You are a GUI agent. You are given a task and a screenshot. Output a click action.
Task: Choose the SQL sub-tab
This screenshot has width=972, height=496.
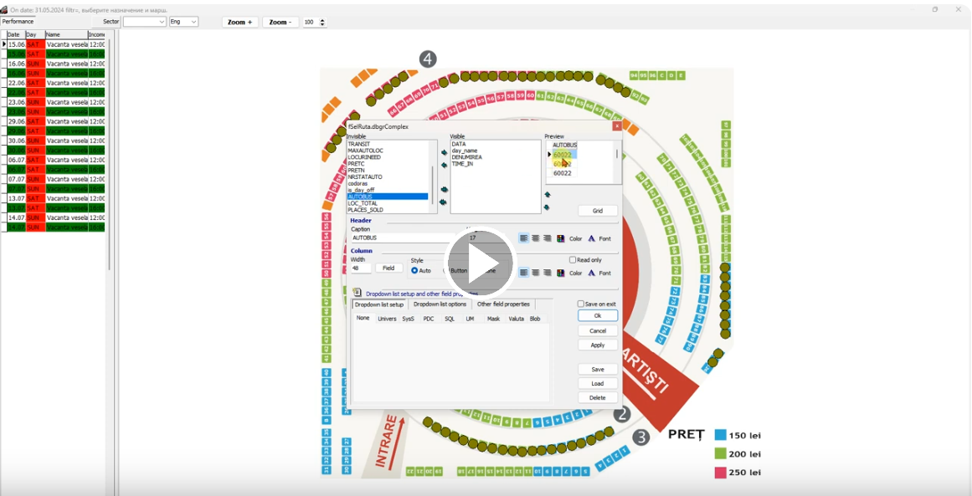[450, 319]
